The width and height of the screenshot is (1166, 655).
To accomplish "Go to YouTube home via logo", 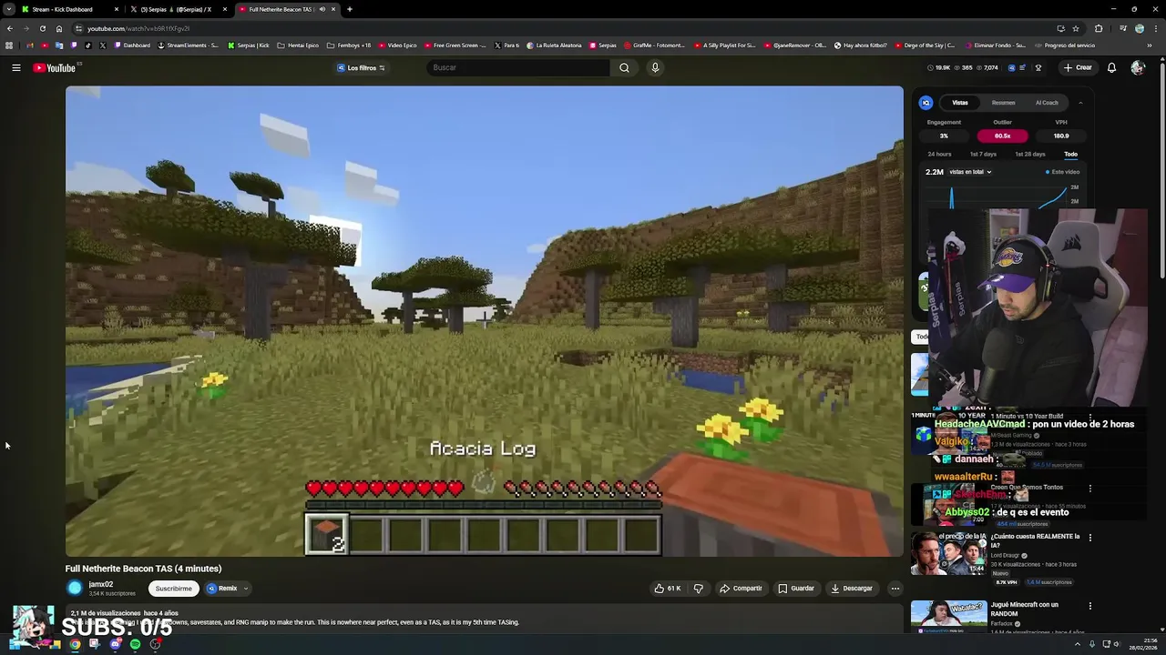I will click(x=55, y=67).
